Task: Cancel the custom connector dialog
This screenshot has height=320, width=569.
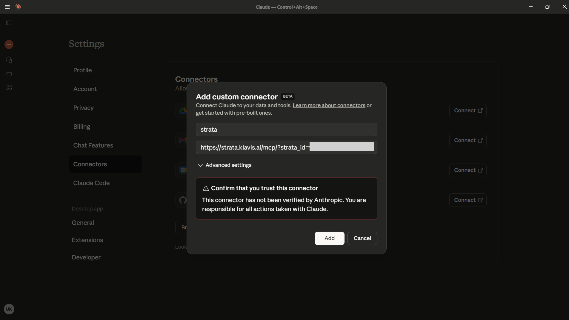Action: [x=362, y=238]
